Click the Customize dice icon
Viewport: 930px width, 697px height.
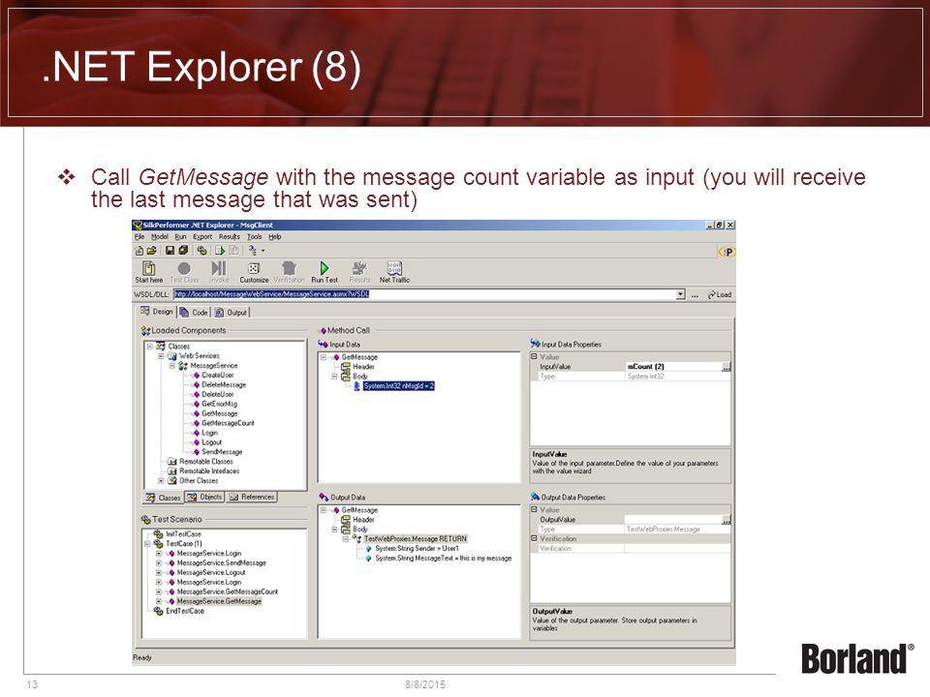click(254, 268)
